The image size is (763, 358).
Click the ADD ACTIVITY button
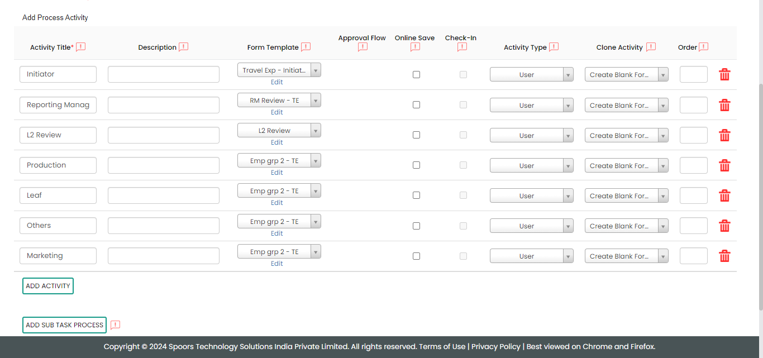point(48,286)
